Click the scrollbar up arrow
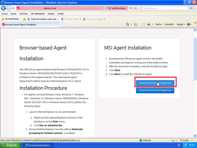The height and width of the screenshot is (148, 197). click(x=195, y=30)
